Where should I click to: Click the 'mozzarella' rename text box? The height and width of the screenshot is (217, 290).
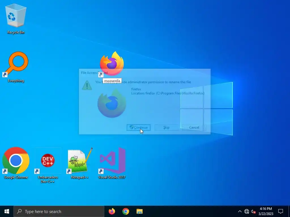pyautogui.click(x=112, y=81)
